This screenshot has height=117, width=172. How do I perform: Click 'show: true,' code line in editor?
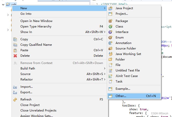coord(139,109)
